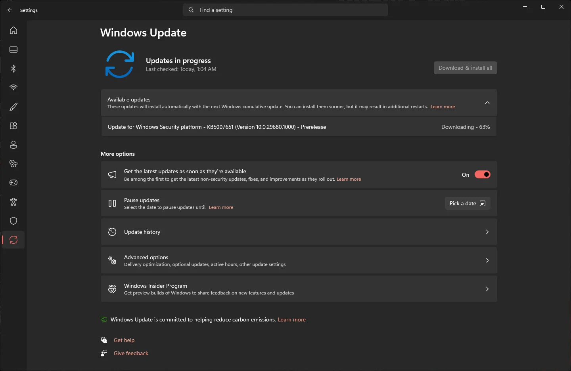Open the Get help link
571x371 pixels.
[124, 340]
